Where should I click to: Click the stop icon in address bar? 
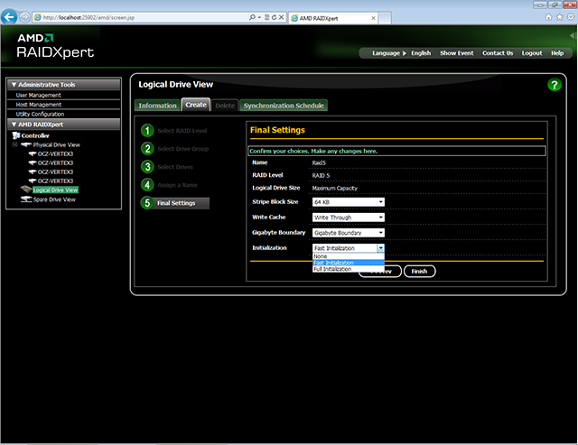click(281, 17)
